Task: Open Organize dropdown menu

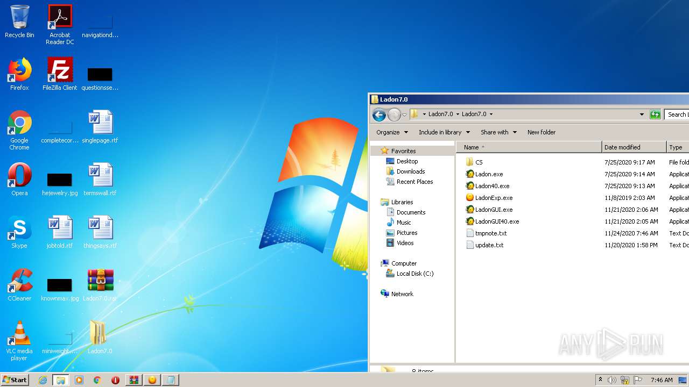Action: click(392, 132)
